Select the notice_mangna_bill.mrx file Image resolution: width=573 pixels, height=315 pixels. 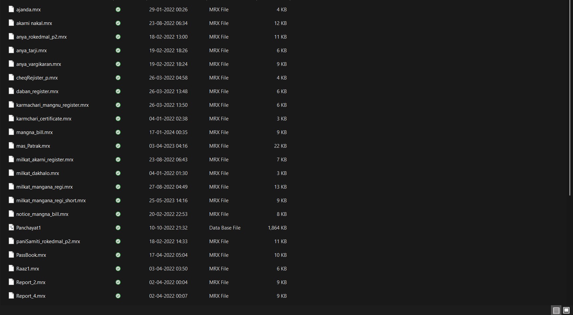tap(42, 214)
